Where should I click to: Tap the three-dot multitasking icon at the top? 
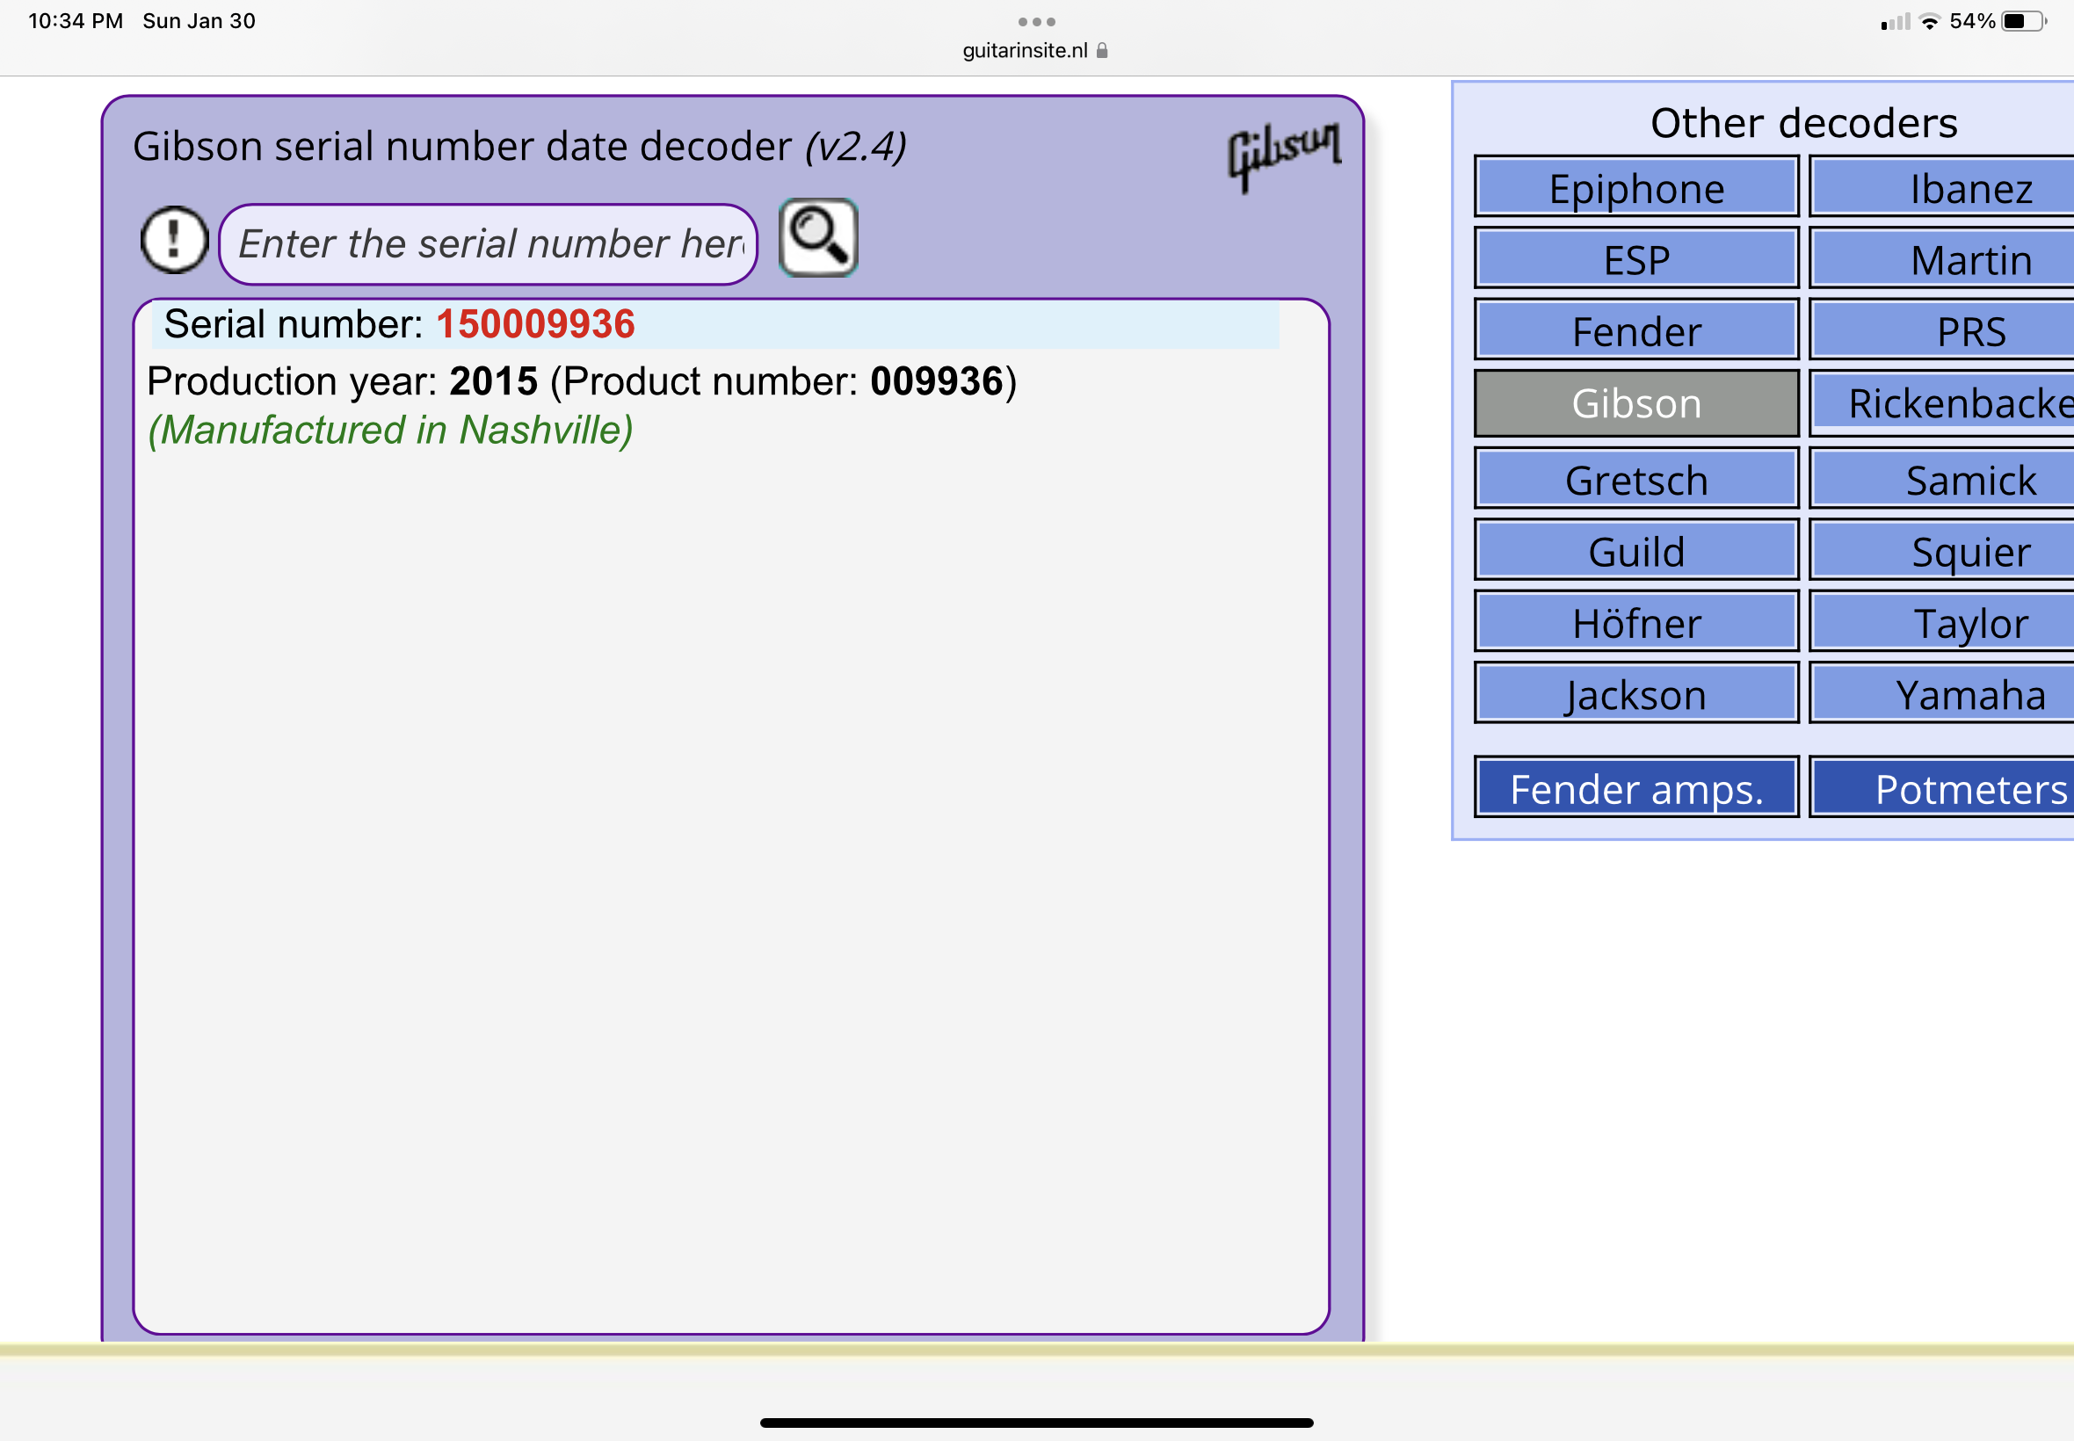coord(1036,22)
